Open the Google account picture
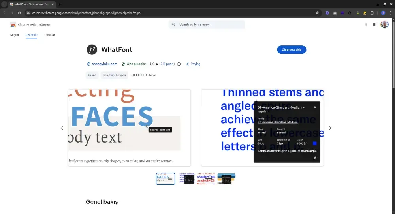The width and height of the screenshot is (395, 214). pos(384,24)
